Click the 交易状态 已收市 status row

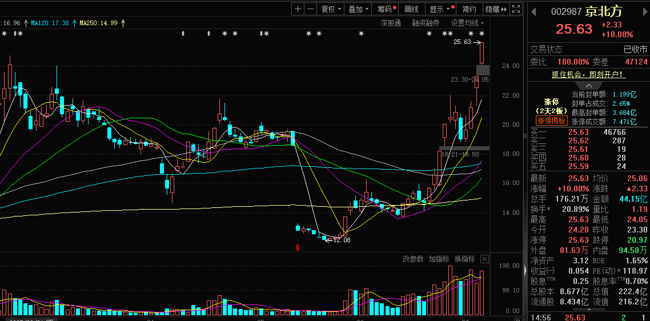pos(589,50)
